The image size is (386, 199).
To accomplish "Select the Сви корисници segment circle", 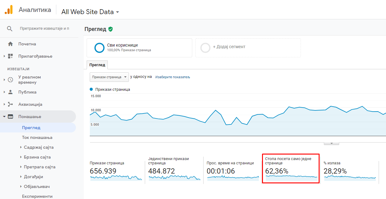I will pos(100,48).
